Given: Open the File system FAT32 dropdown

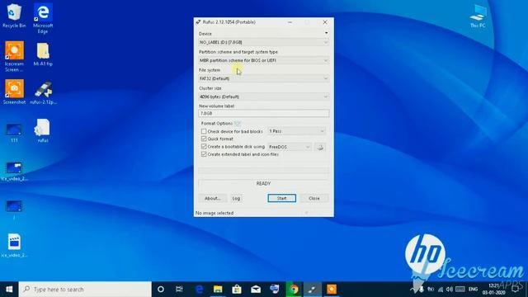Looking at the screenshot, I should (264, 78).
